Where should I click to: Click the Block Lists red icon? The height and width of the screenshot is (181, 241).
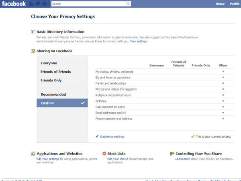104,154
